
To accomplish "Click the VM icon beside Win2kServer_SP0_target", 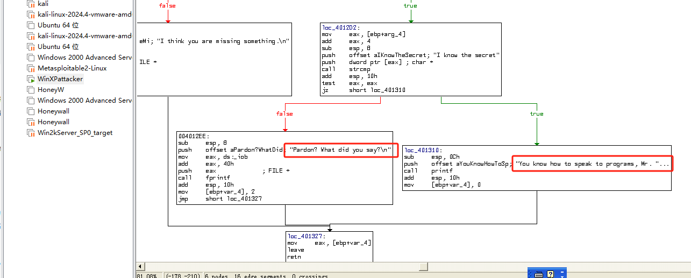I will coord(31,133).
